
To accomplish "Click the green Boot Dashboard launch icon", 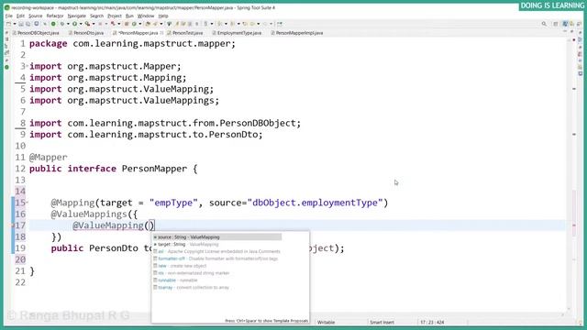I will [53, 24].
